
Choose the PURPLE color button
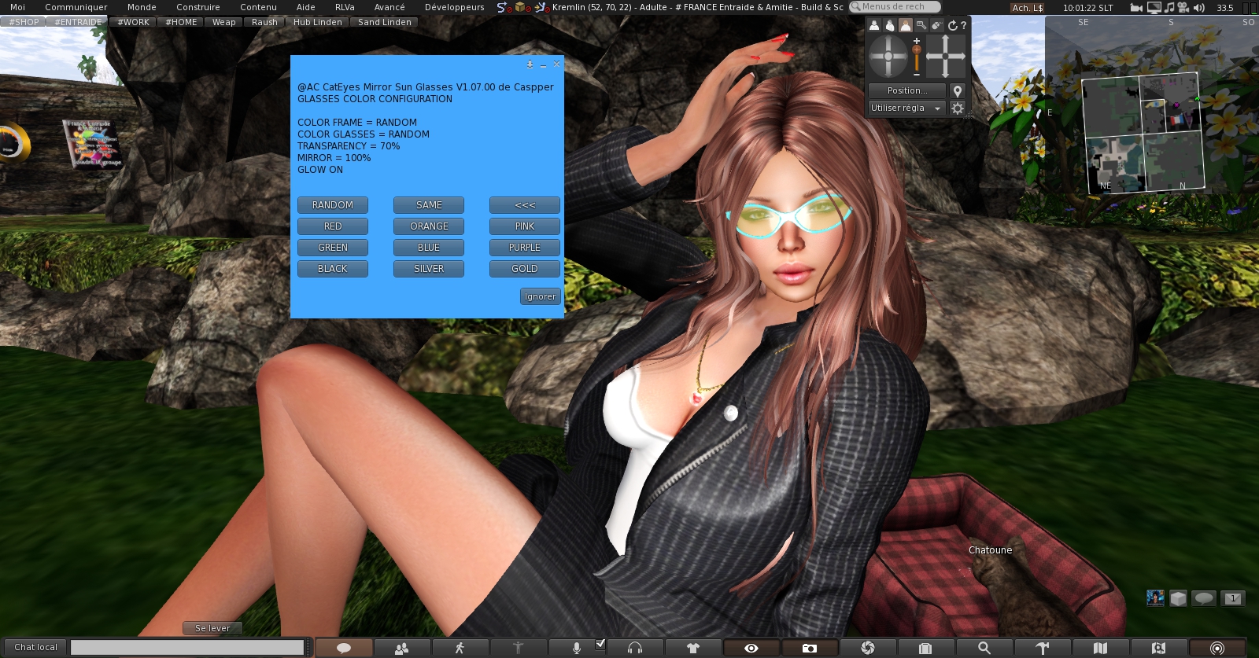[x=524, y=248]
